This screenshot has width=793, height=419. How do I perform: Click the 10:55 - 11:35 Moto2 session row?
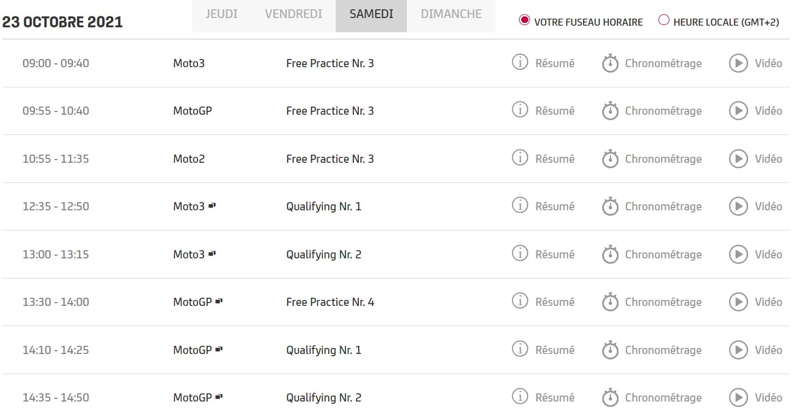click(x=330, y=159)
